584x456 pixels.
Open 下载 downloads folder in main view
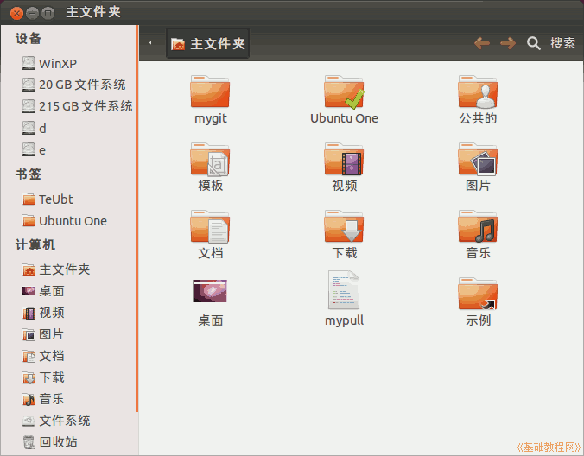click(x=344, y=226)
